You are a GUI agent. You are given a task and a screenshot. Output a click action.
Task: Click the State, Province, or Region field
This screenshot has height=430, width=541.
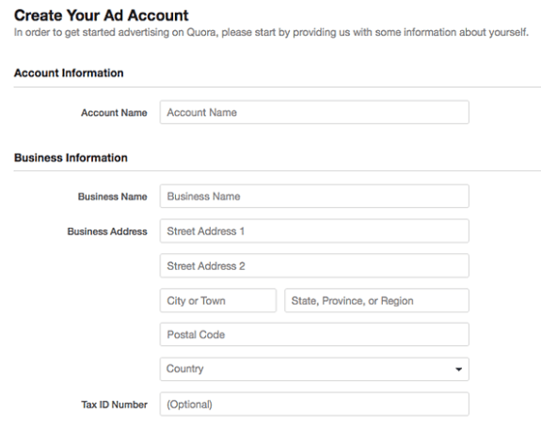coord(376,300)
